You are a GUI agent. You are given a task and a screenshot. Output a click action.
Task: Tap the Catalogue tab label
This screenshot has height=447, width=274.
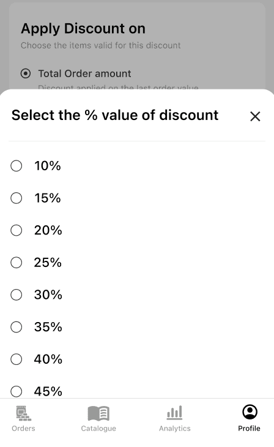pos(98,429)
